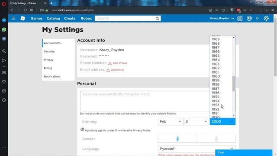Open start page tiles icon in toolbar
Screen dimensions: 277x156
tap(32, 10)
